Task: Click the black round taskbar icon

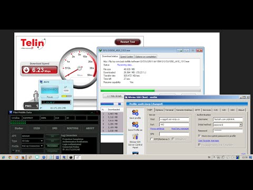Action: coord(71,157)
